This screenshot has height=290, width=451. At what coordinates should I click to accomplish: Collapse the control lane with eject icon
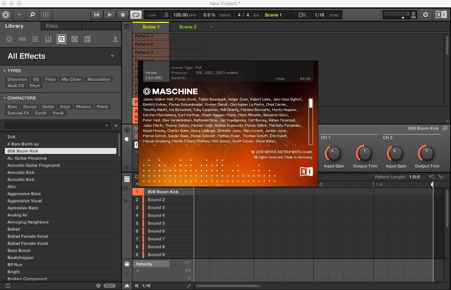[x=127, y=286]
